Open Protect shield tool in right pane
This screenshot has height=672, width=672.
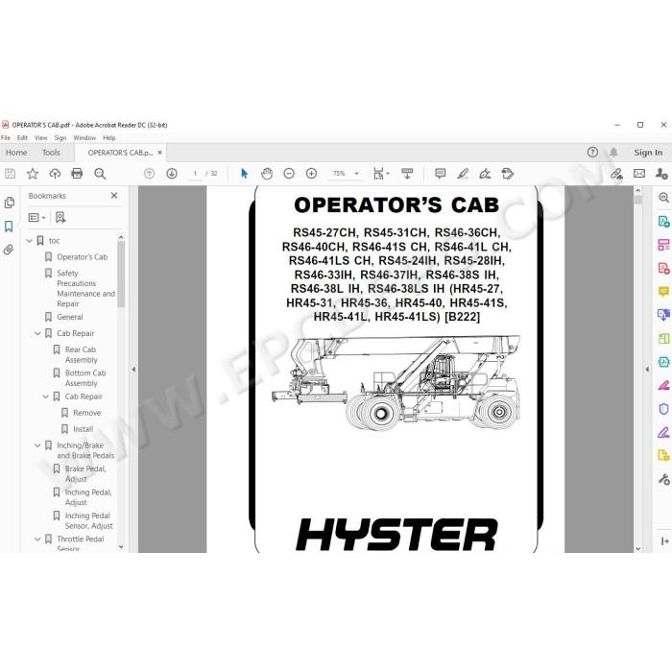tap(663, 409)
